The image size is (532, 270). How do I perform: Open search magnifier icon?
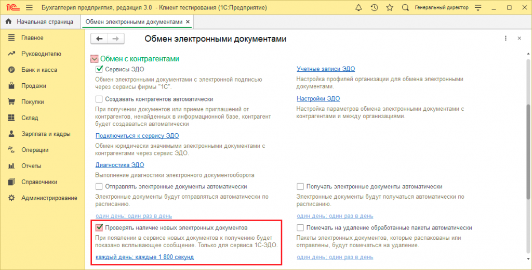point(405,7)
